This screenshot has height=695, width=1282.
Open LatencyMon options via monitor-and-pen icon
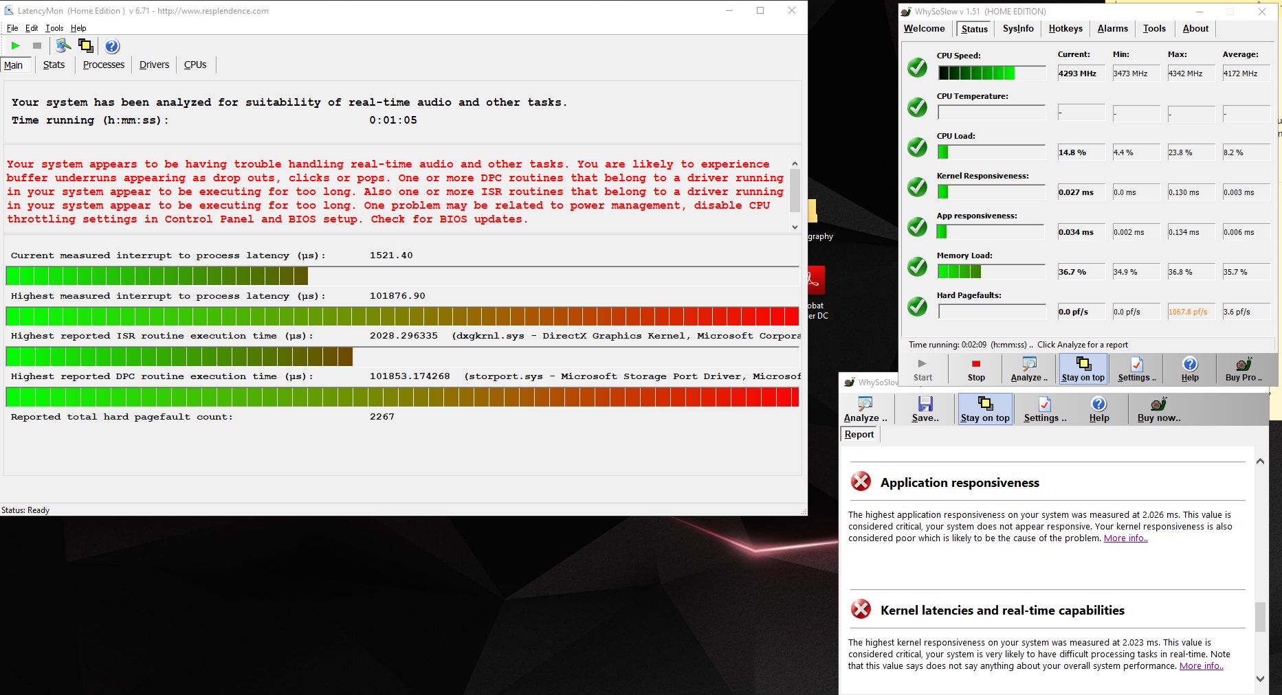pyautogui.click(x=63, y=46)
